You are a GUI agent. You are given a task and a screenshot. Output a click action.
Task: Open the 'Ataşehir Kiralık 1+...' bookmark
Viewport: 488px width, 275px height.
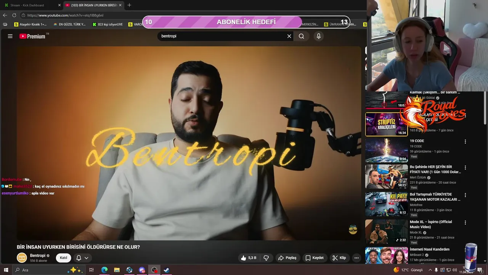(x=30, y=24)
